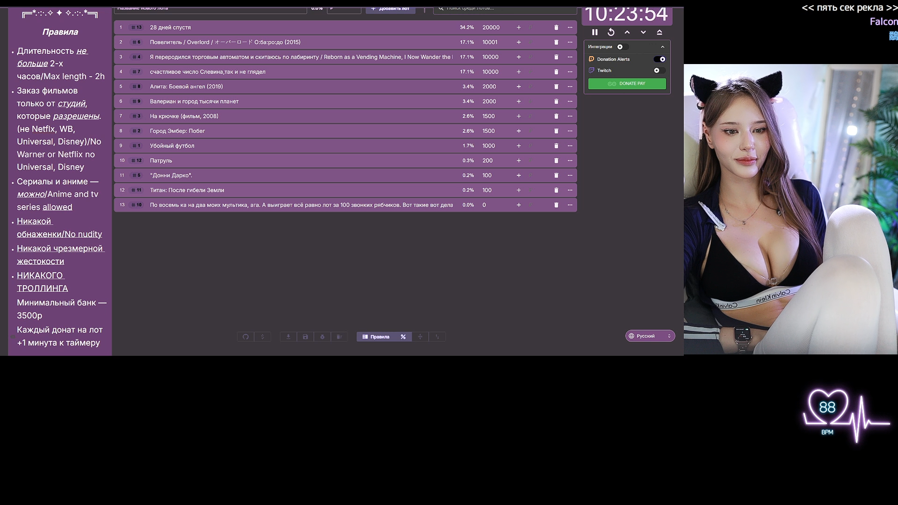Pause the auction timer
This screenshot has width=898, height=505.
595,32
